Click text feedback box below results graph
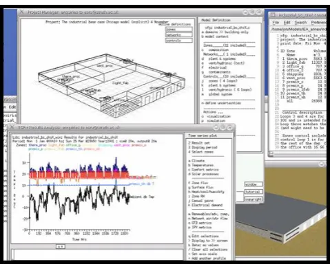 point(97,254)
